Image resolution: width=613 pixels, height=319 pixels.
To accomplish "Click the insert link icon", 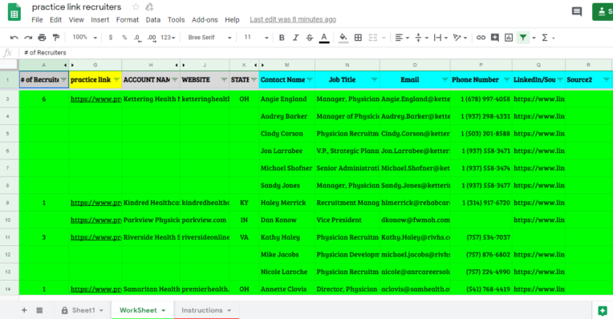I will click(x=481, y=38).
